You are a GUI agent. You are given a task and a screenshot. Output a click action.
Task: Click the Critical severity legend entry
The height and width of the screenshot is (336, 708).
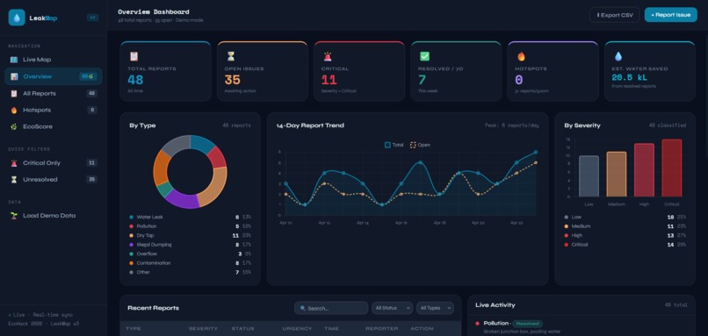point(625,245)
